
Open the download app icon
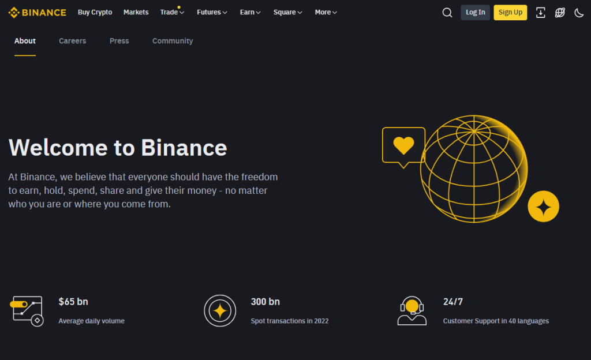point(541,12)
